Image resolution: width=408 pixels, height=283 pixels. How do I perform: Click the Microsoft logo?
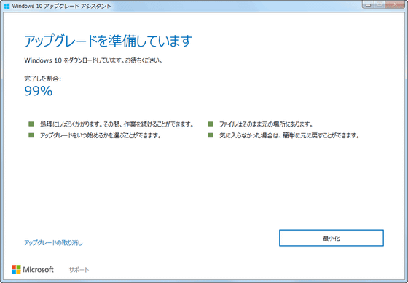click(33, 269)
